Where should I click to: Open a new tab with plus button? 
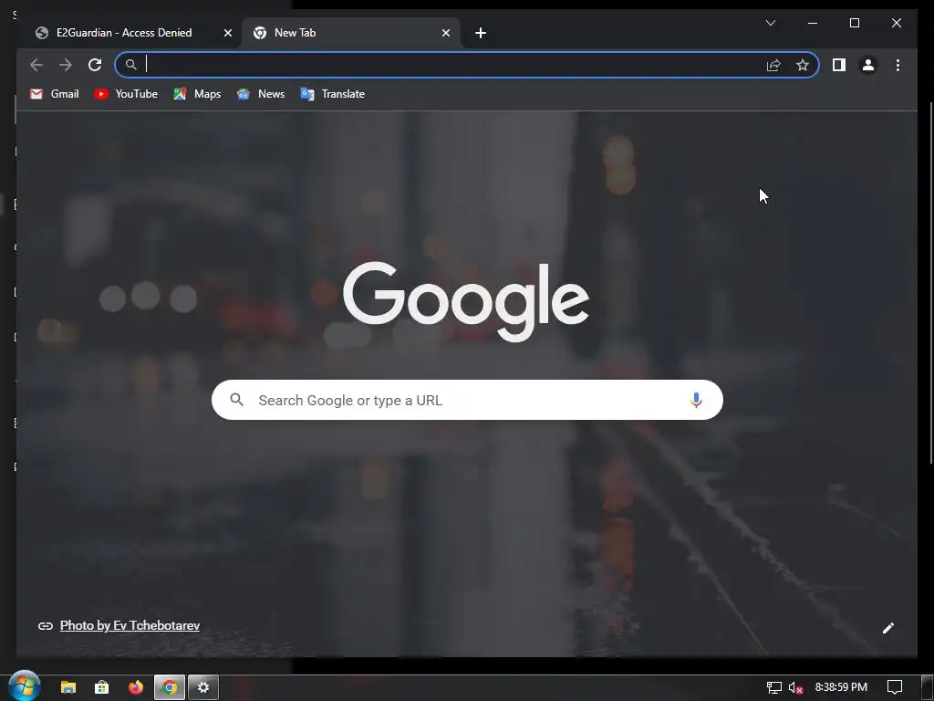click(x=481, y=33)
